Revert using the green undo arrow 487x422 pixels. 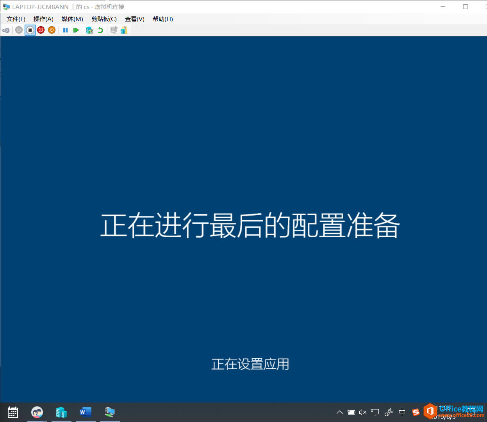[x=100, y=30]
